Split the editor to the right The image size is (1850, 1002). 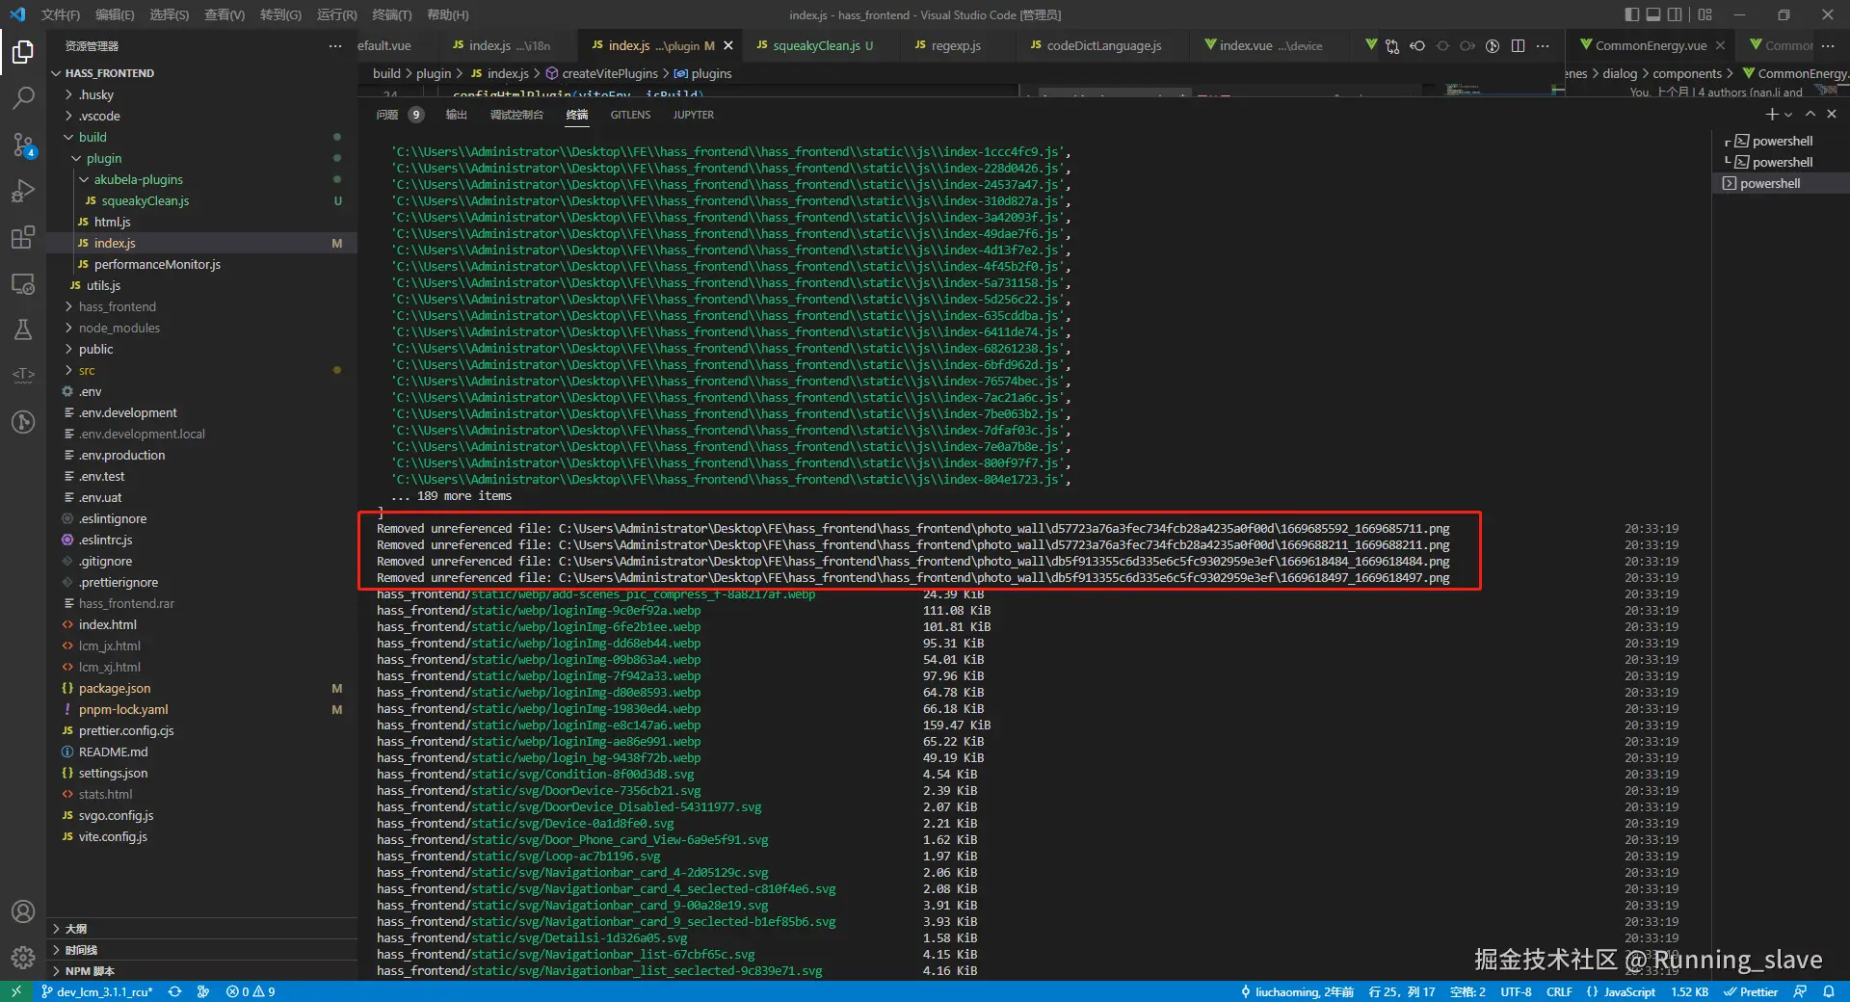(1518, 45)
